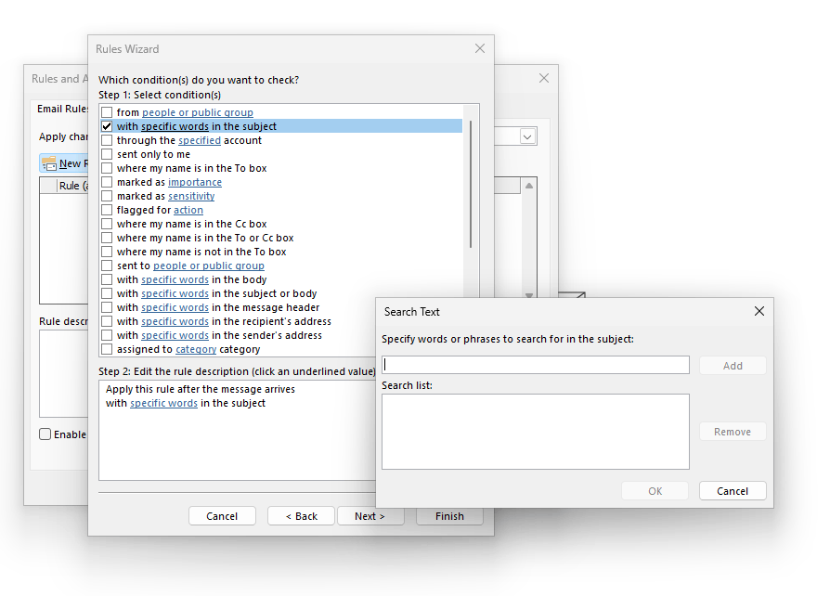Click inside the Search list box

pos(535,432)
